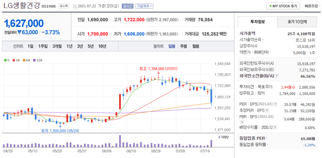Expand the 빠른주문 quick order menu

[312, 6]
